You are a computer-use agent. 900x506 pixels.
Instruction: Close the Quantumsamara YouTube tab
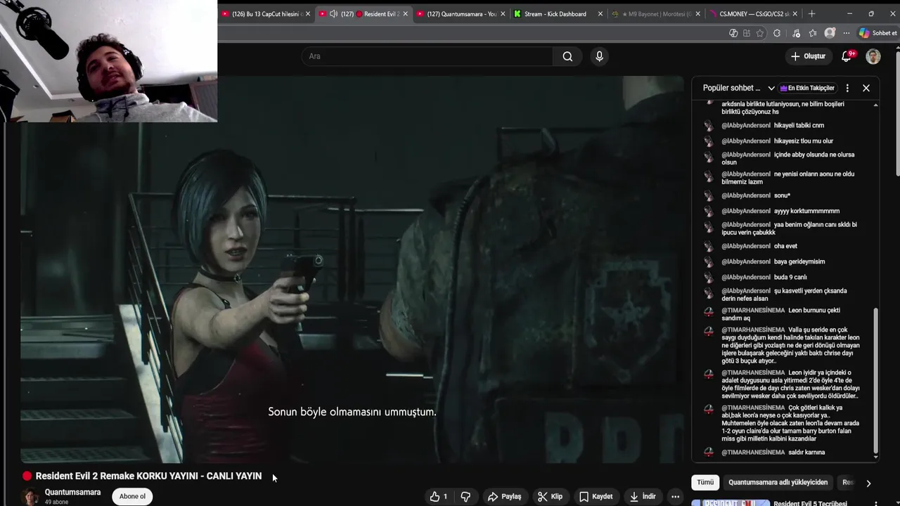[503, 14]
